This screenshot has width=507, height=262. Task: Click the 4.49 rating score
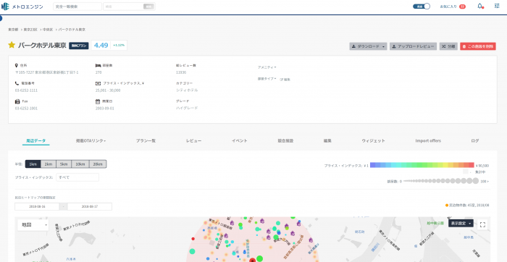101,46
